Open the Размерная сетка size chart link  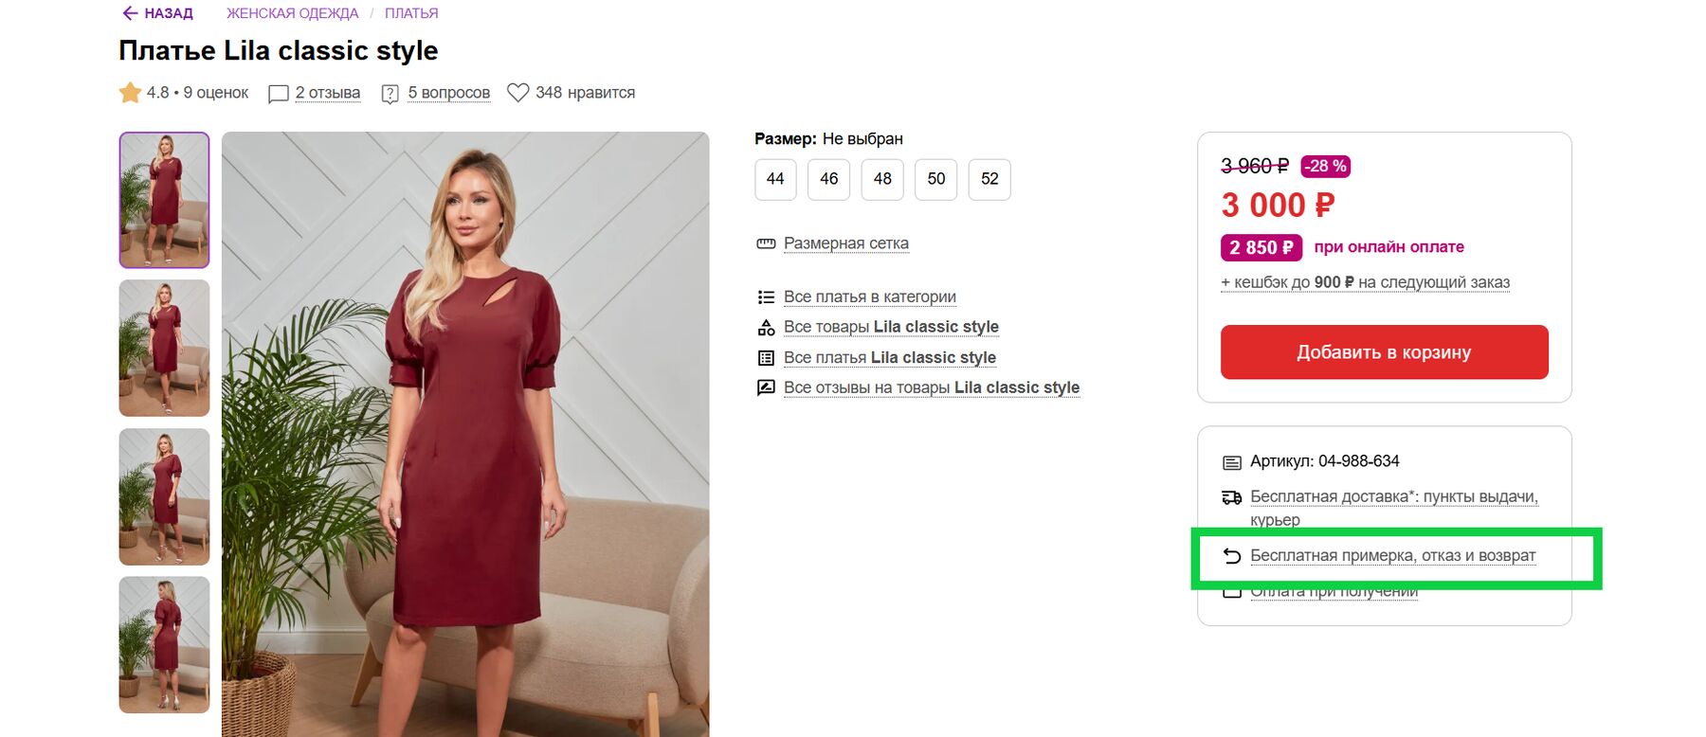click(x=845, y=243)
